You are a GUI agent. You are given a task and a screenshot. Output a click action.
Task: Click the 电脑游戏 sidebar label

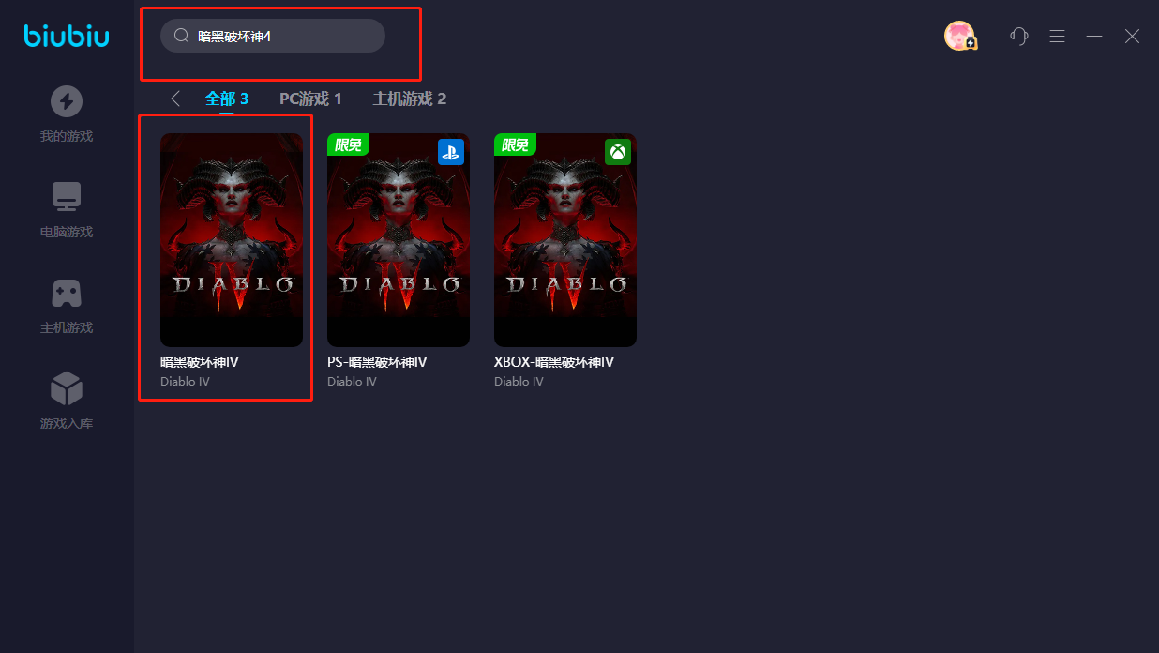pyautogui.click(x=67, y=232)
